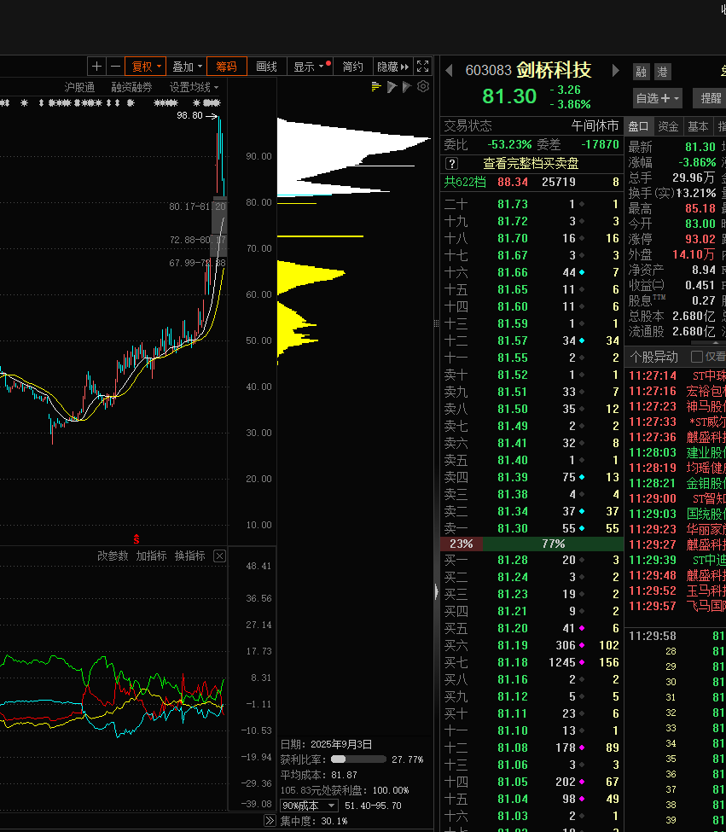This screenshot has height=832, width=726.
Task: Open the 复权 adjustment dropdown
Action: pyautogui.click(x=146, y=67)
